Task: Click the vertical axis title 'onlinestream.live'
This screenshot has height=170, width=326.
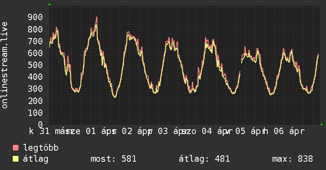Action: [5, 65]
